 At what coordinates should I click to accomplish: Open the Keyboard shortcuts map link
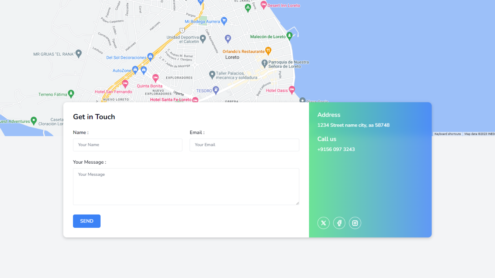tap(447, 134)
